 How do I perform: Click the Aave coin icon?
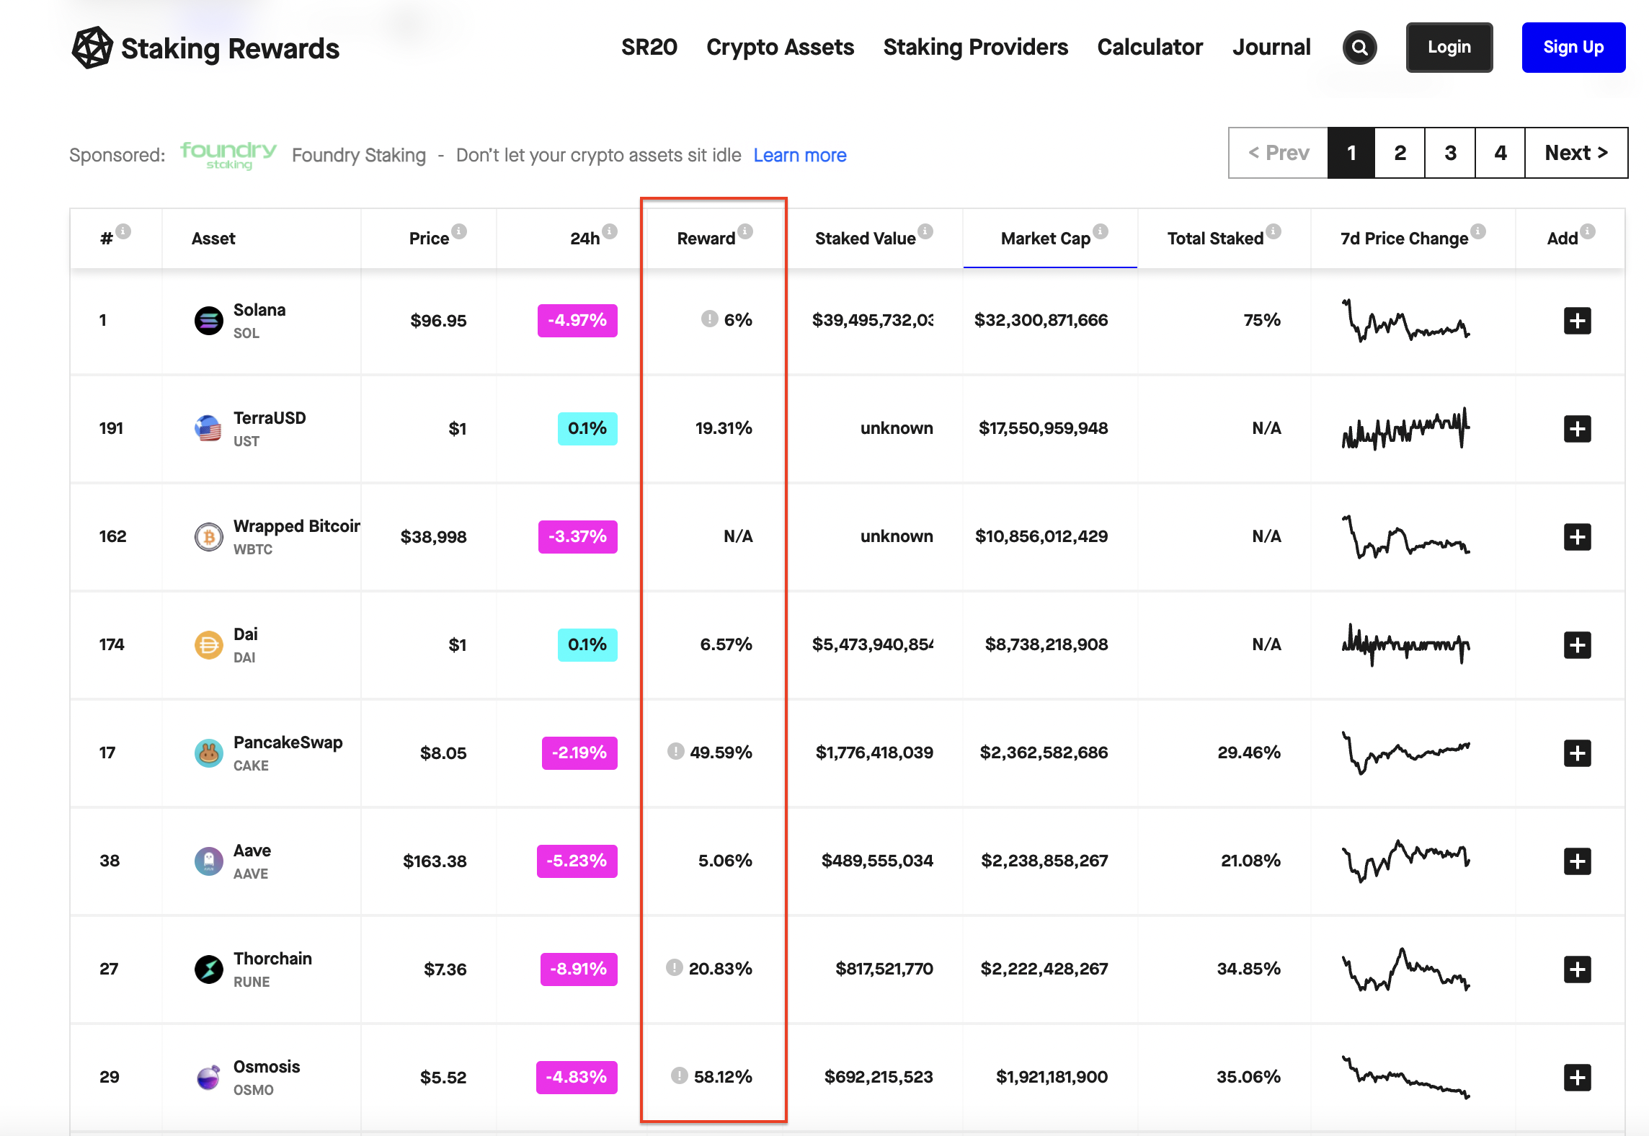[209, 861]
